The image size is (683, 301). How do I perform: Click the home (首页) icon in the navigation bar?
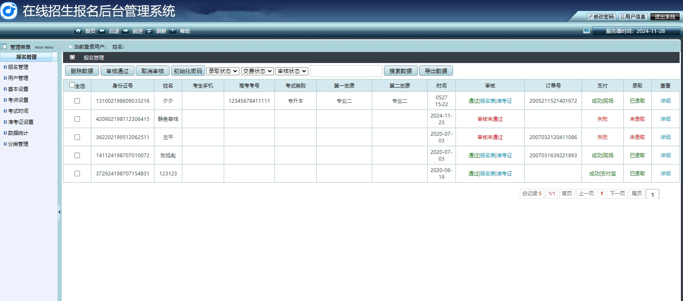[x=78, y=31]
